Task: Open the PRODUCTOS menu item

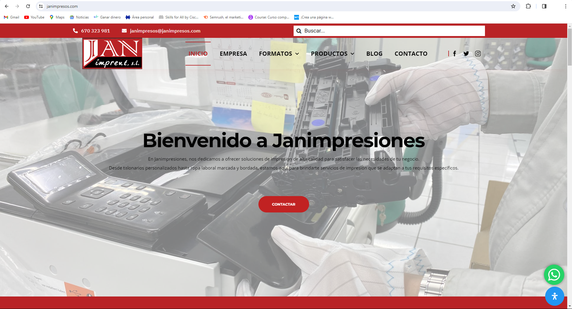Action: pos(329,54)
